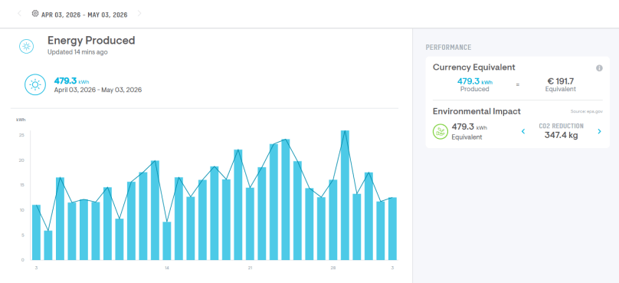The height and width of the screenshot is (283, 619).
Task: Show next environmental metric after CO2 Reduction
Action: coord(599,131)
